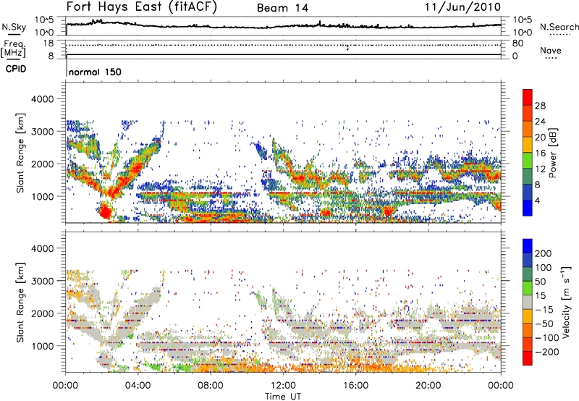Select the Beam 14 label
This screenshot has height=401, width=579.
click(x=282, y=8)
